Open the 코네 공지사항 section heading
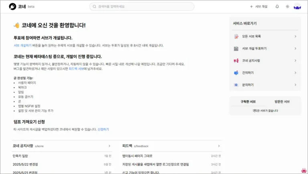 (23, 146)
